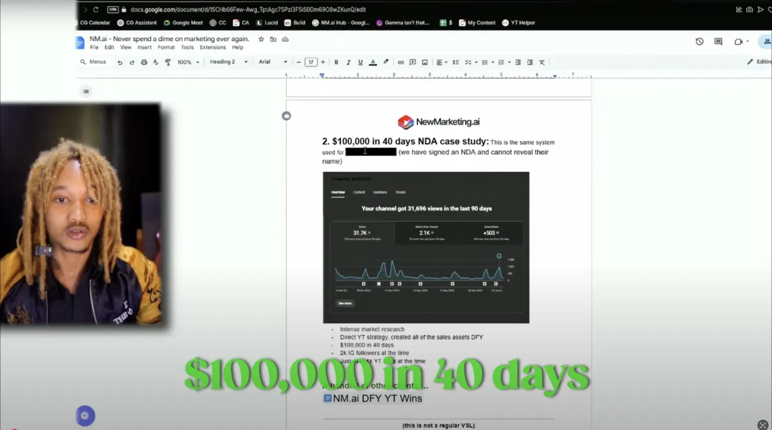Click the Undo arrow in the toolbar
Screen dimensions: 772x430
tap(120, 62)
